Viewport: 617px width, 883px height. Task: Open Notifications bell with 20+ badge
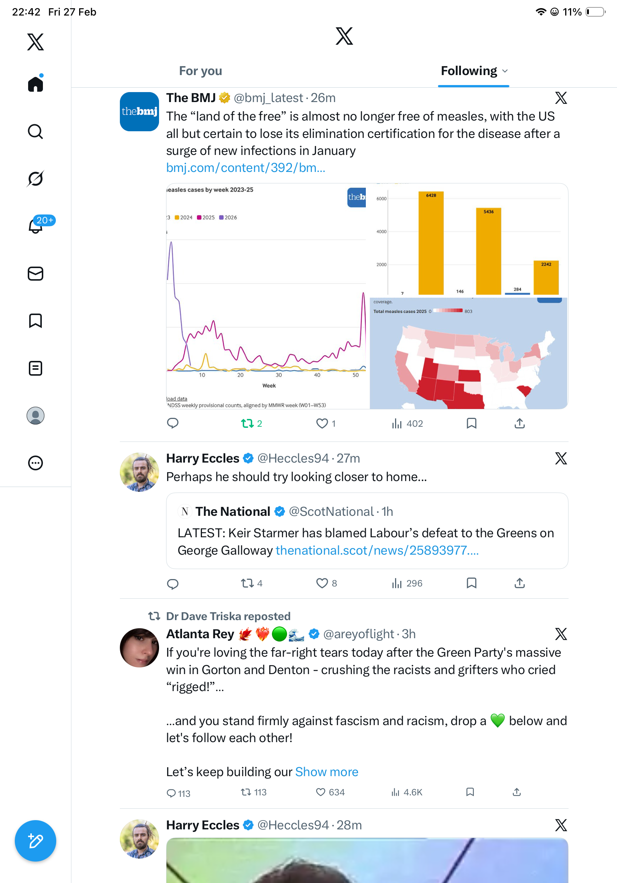(x=36, y=226)
